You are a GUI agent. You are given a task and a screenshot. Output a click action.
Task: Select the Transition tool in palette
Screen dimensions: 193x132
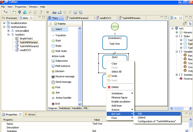pos(60,35)
